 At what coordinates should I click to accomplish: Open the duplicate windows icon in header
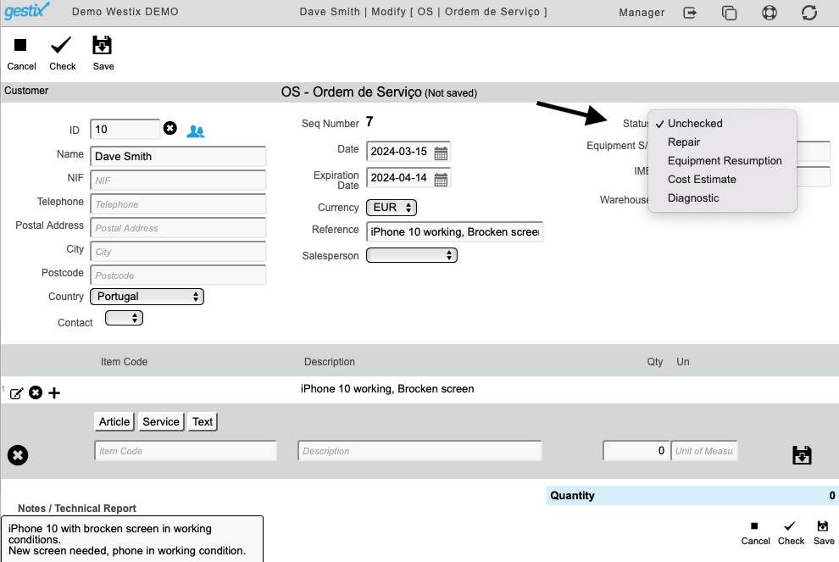tap(730, 13)
